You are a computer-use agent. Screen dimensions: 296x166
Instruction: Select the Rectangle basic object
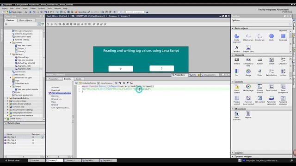[x=283, y=37]
